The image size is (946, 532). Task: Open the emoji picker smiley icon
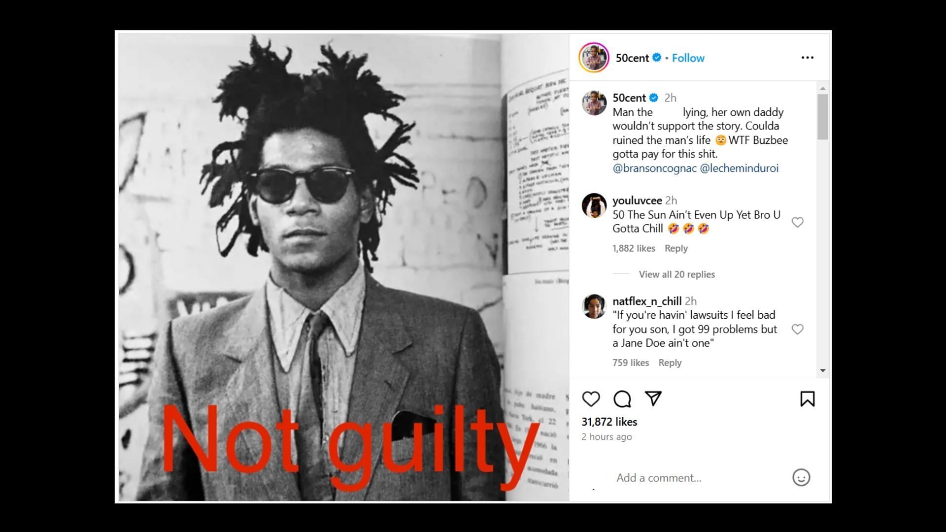pyautogui.click(x=801, y=477)
